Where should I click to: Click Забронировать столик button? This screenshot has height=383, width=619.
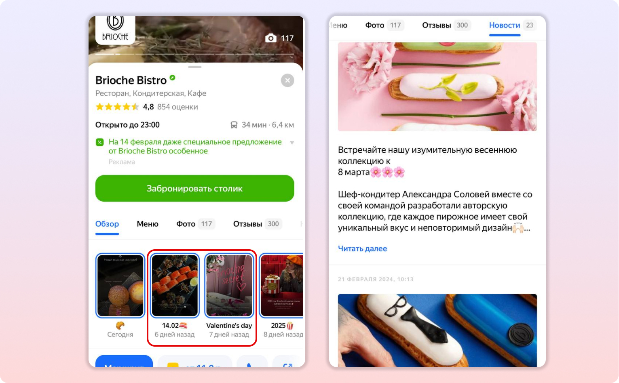click(195, 188)
